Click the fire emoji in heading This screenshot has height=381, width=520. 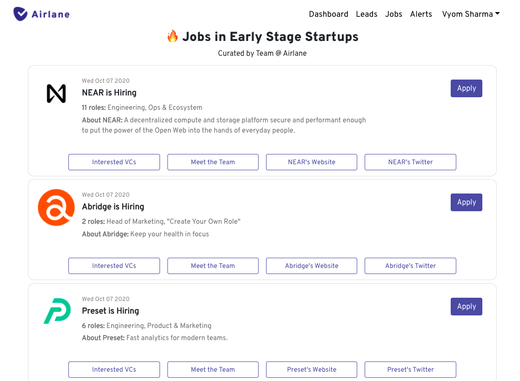point(173,36)
